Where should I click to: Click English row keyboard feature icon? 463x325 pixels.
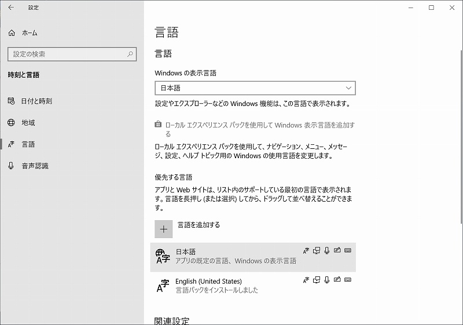click(348, 280)
